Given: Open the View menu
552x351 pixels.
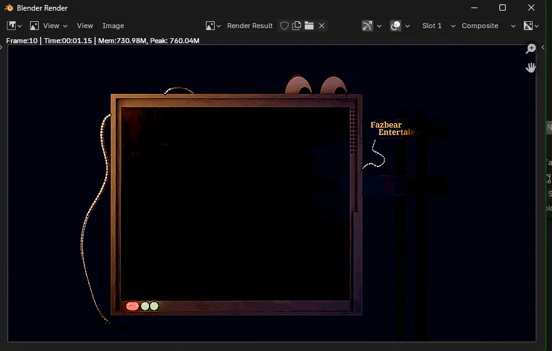Looking at the screenshot, I should 85,26.
